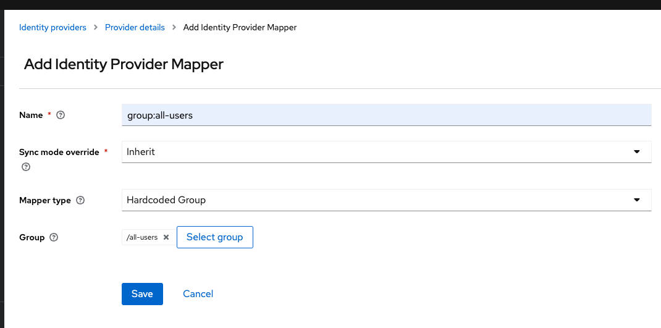This screenshot has width=661, height=328.
Task: Show help for Sync mode override
Action: click(x=26, y=167)
